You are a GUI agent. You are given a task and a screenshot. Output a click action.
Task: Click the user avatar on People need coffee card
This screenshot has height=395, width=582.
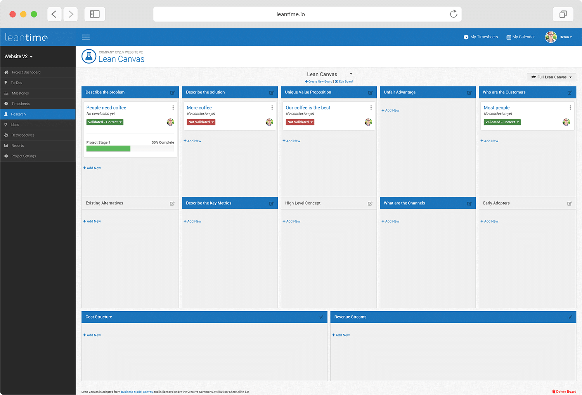pos(170,122)
